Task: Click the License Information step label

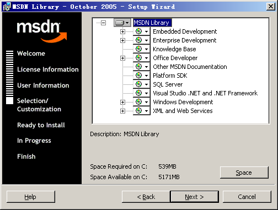Action: (x=48, y=69)
